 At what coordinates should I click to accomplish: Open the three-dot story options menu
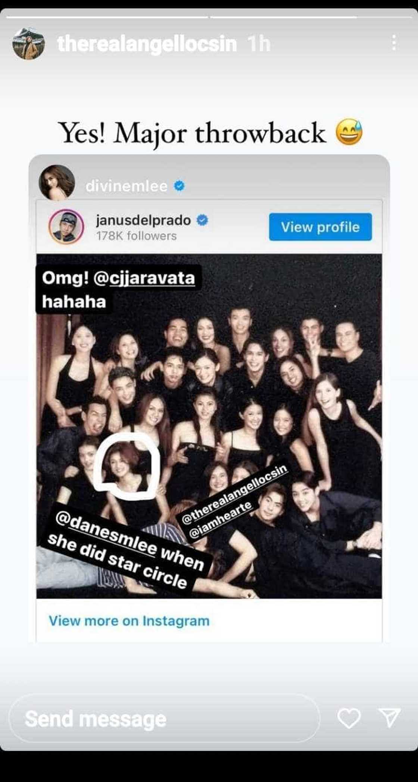pos(394,43)
